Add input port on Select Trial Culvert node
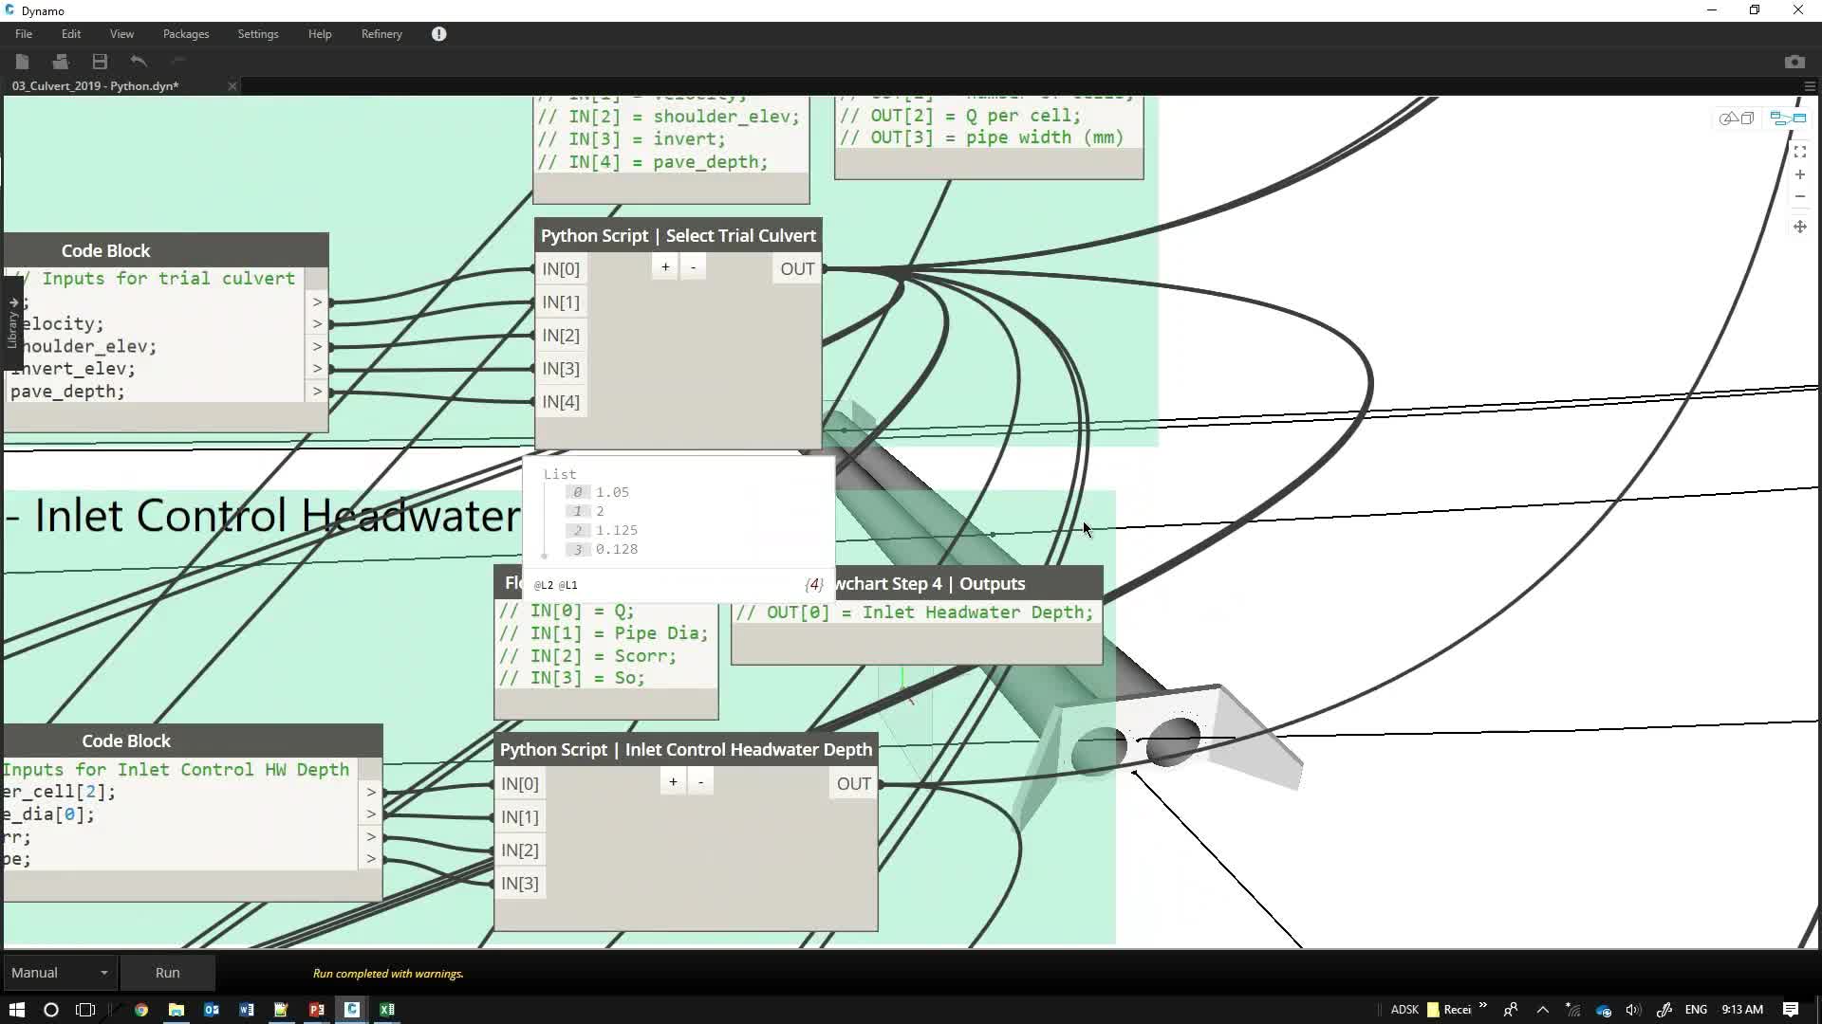The width and height of the screenshot is (1822, 1024). click(665, 267)
